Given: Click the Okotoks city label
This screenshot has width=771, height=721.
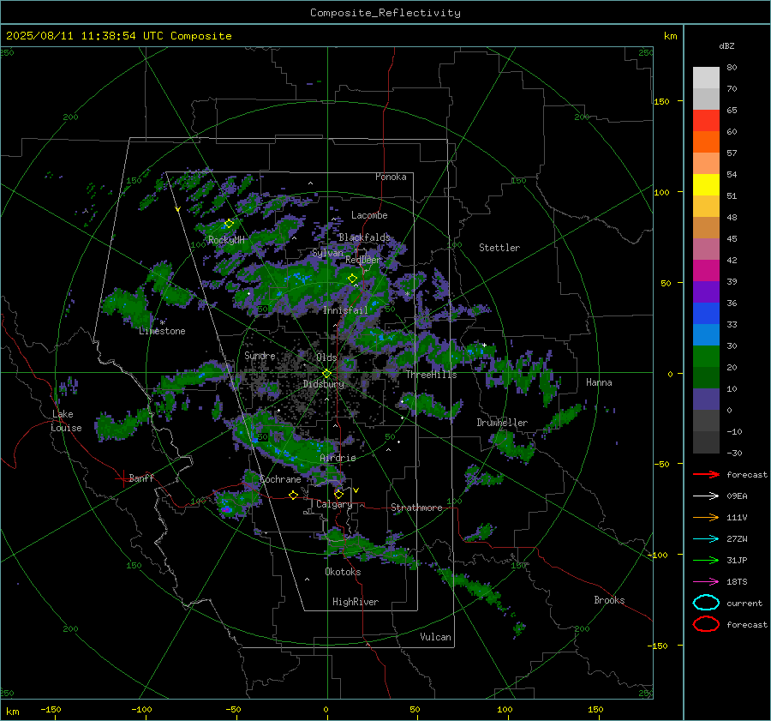Looking at the screenshot, I should [x=343, y=572].
